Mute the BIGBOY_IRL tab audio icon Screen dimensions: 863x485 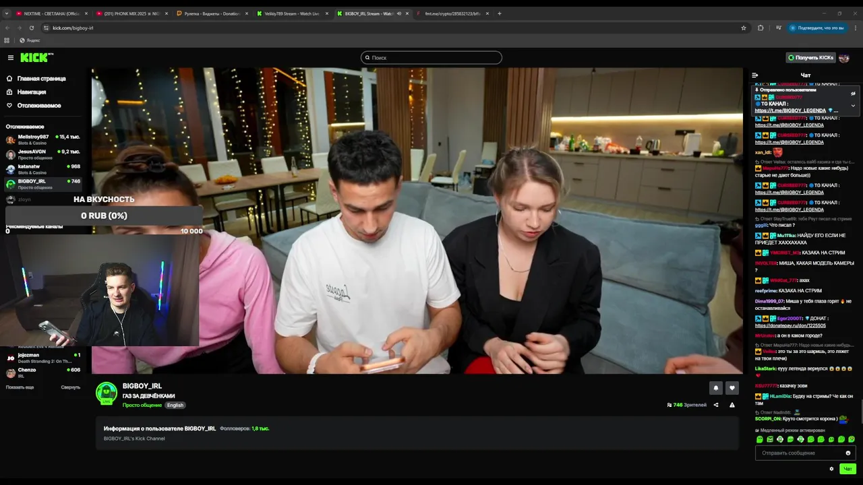click(398, 13)
